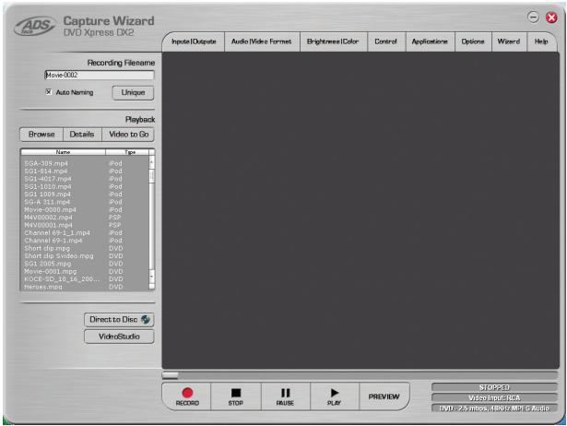Click the file list scroll down arrow
The width and height of the screenshot is (567, 426).
tap(152, 277)
